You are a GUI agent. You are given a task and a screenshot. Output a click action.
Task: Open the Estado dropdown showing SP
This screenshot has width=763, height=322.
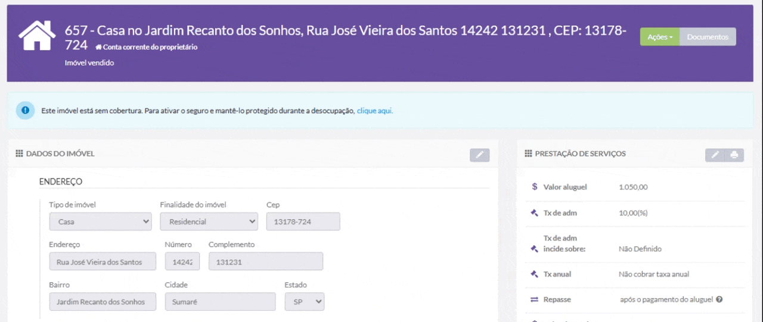[x=304, y=301]
